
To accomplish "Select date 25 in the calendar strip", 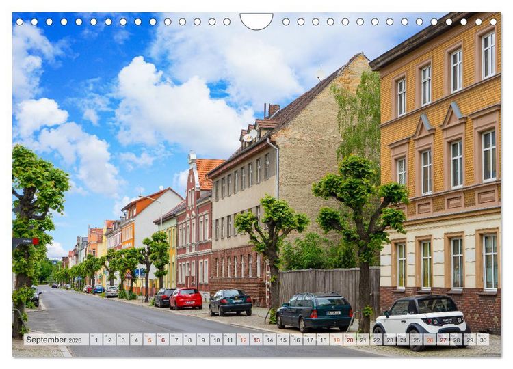I will (x=417, y=340).
